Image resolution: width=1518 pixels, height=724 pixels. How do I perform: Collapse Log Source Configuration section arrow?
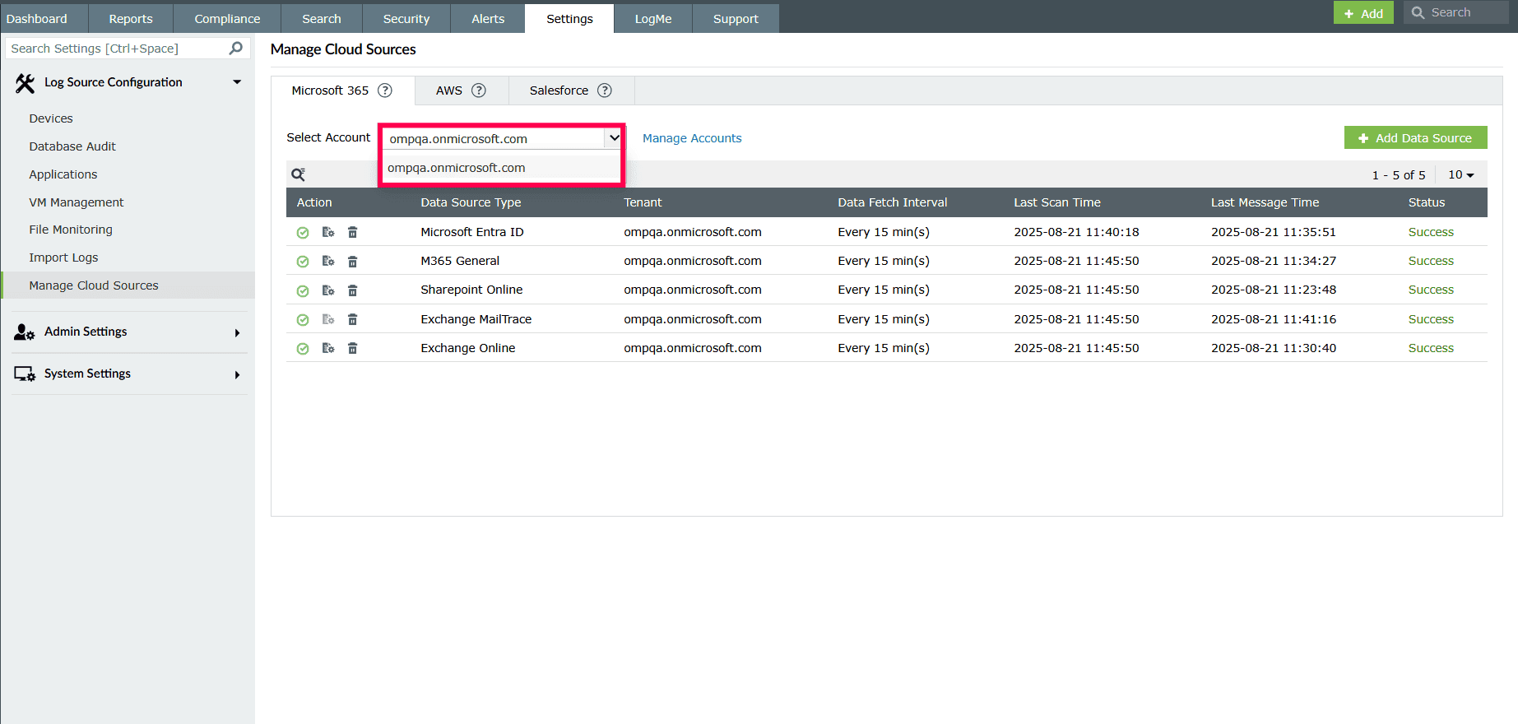coord(237,82)
